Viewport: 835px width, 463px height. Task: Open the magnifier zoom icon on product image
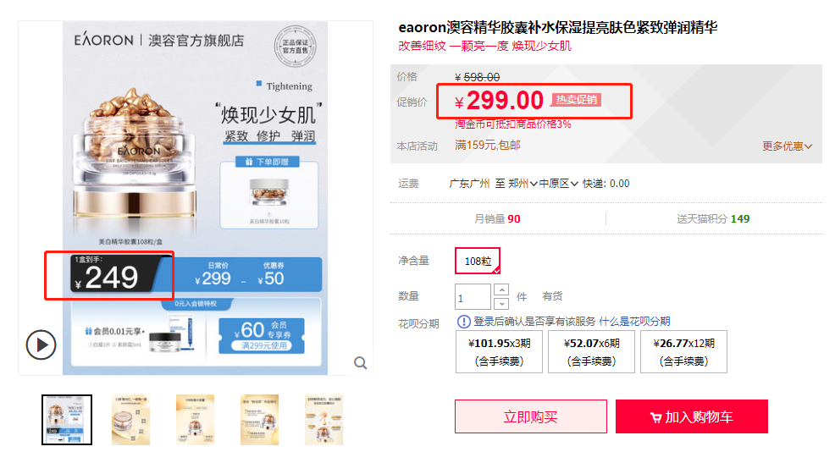coord(361,363)
